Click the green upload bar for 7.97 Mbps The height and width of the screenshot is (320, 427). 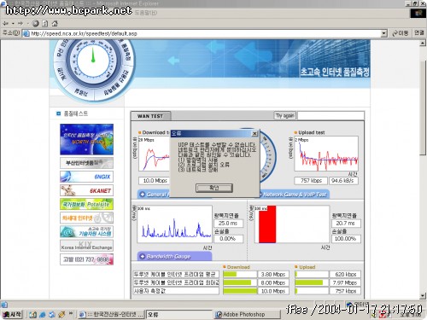pos(309,282)
